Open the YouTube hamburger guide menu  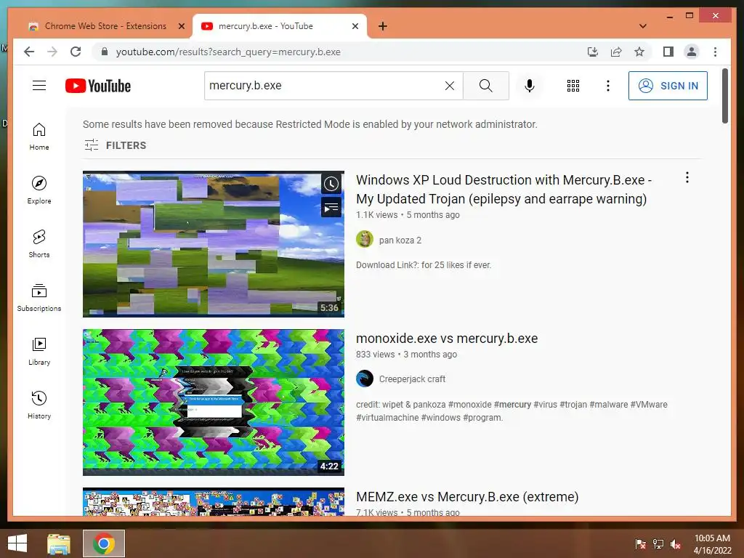point(39,86)
